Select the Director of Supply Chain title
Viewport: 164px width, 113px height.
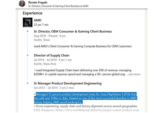point(51,55)
